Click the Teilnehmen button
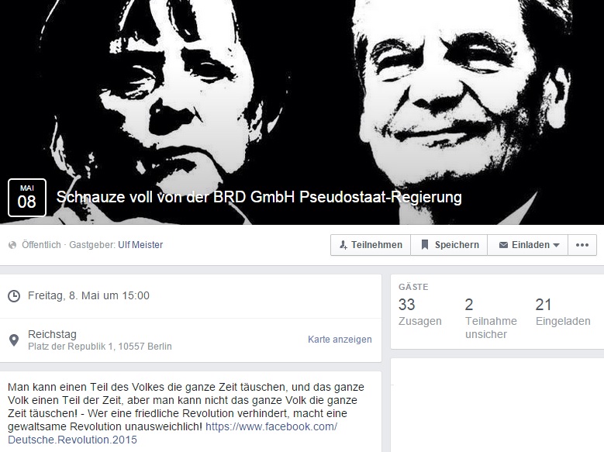 click(371, 245)
